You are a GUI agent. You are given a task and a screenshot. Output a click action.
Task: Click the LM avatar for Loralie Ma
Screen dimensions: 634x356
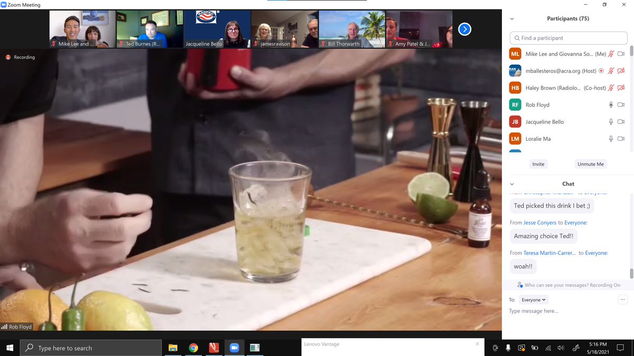(515, 139)
